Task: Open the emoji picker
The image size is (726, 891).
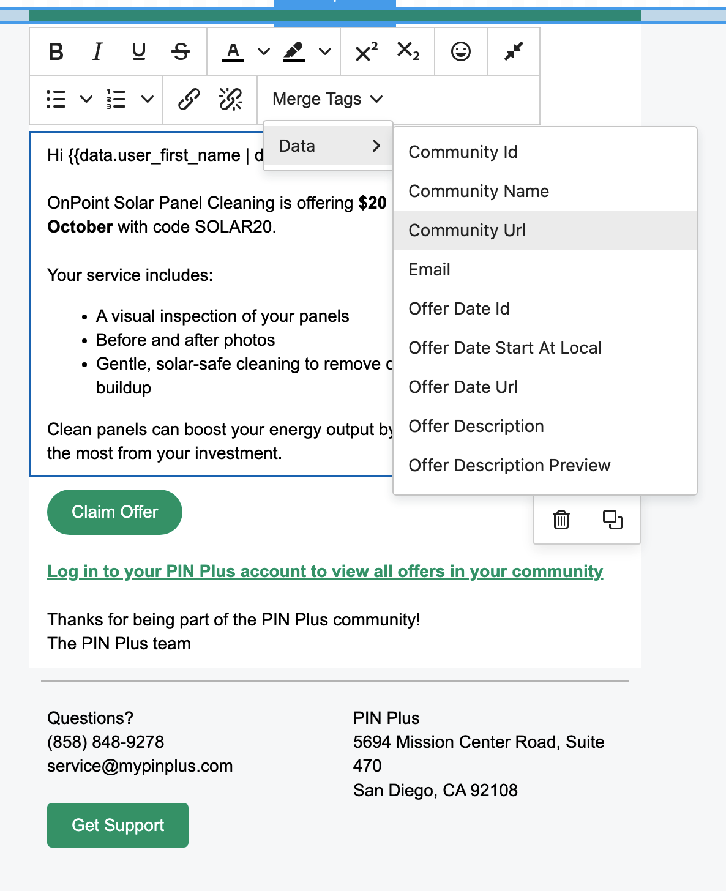Action: point(461,51)
